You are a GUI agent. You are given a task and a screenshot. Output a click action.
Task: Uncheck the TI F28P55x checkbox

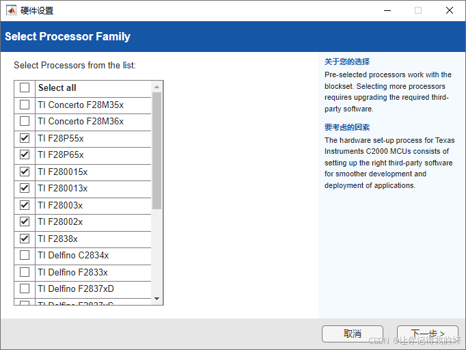coord(25,138)
